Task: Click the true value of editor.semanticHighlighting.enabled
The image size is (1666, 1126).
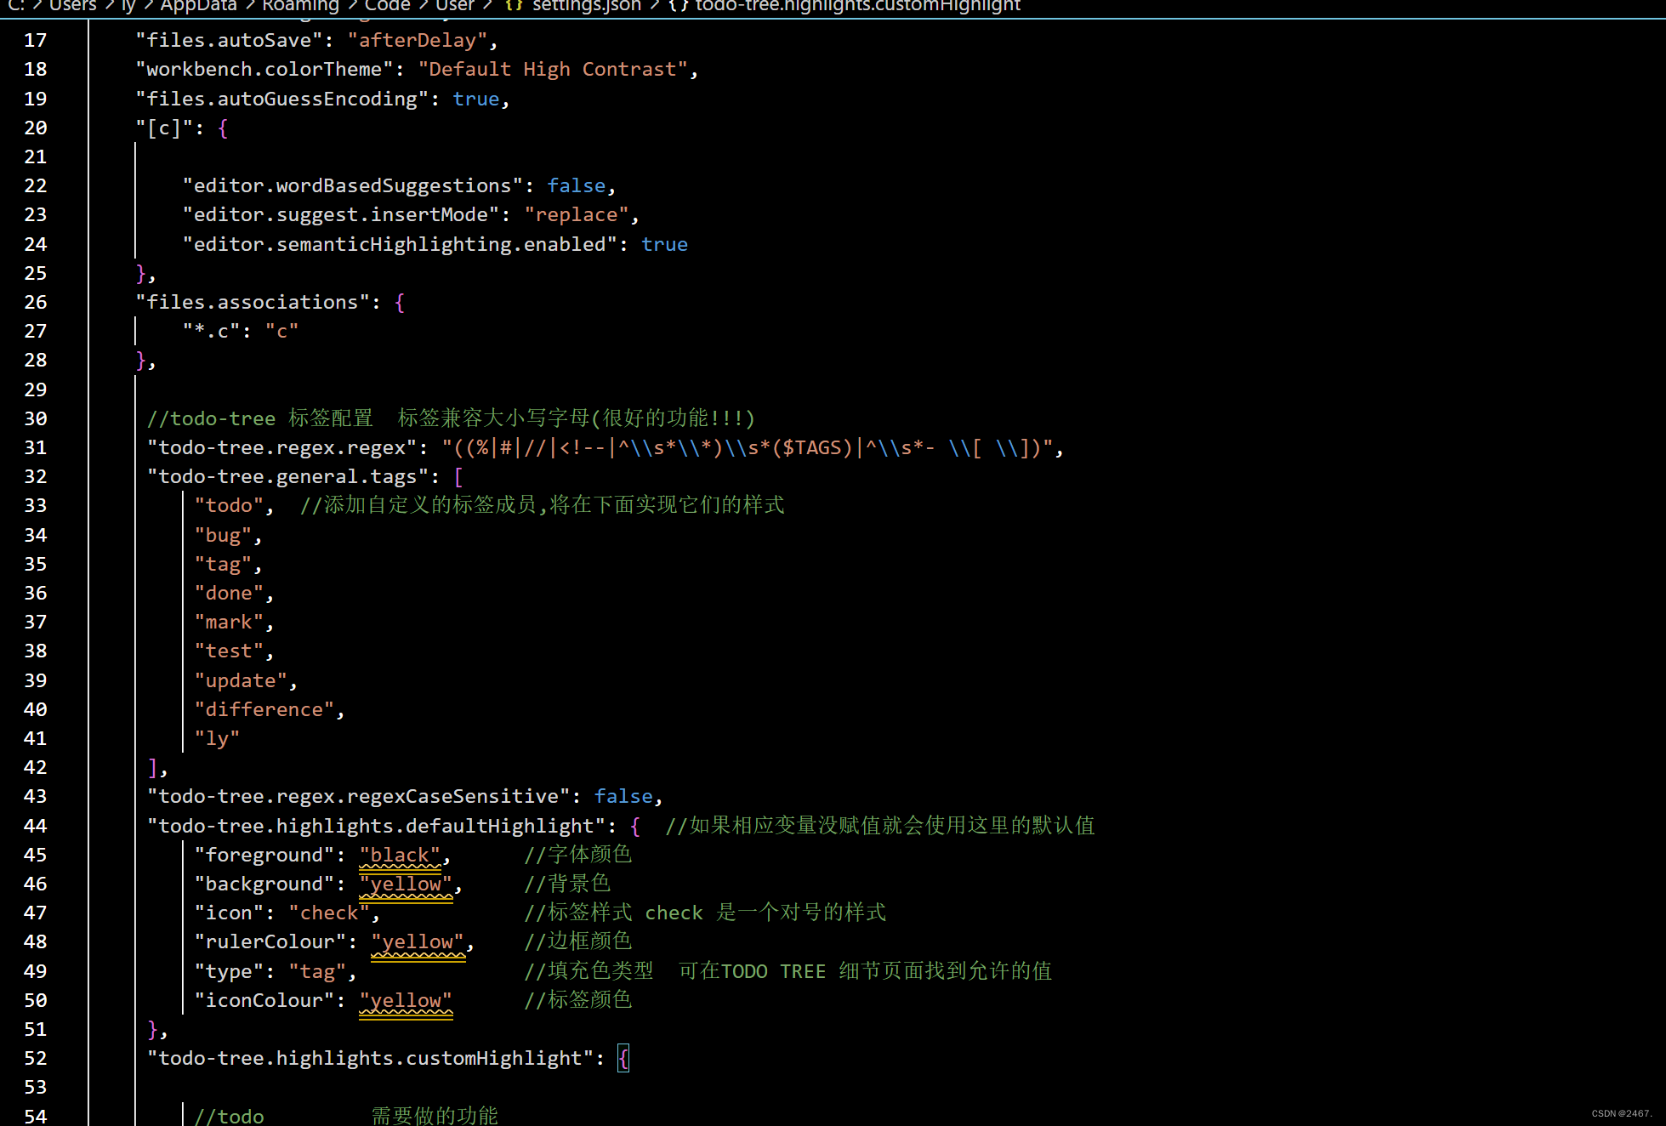Action: click(665, 244)
